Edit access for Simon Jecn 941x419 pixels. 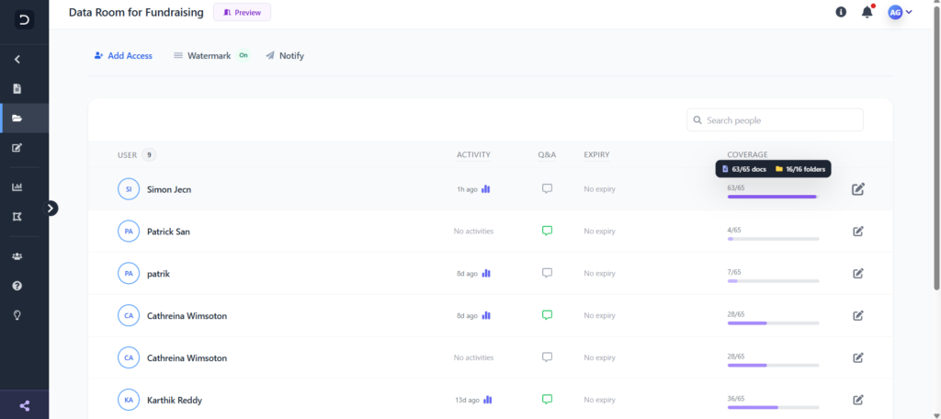tap(858, 189)
